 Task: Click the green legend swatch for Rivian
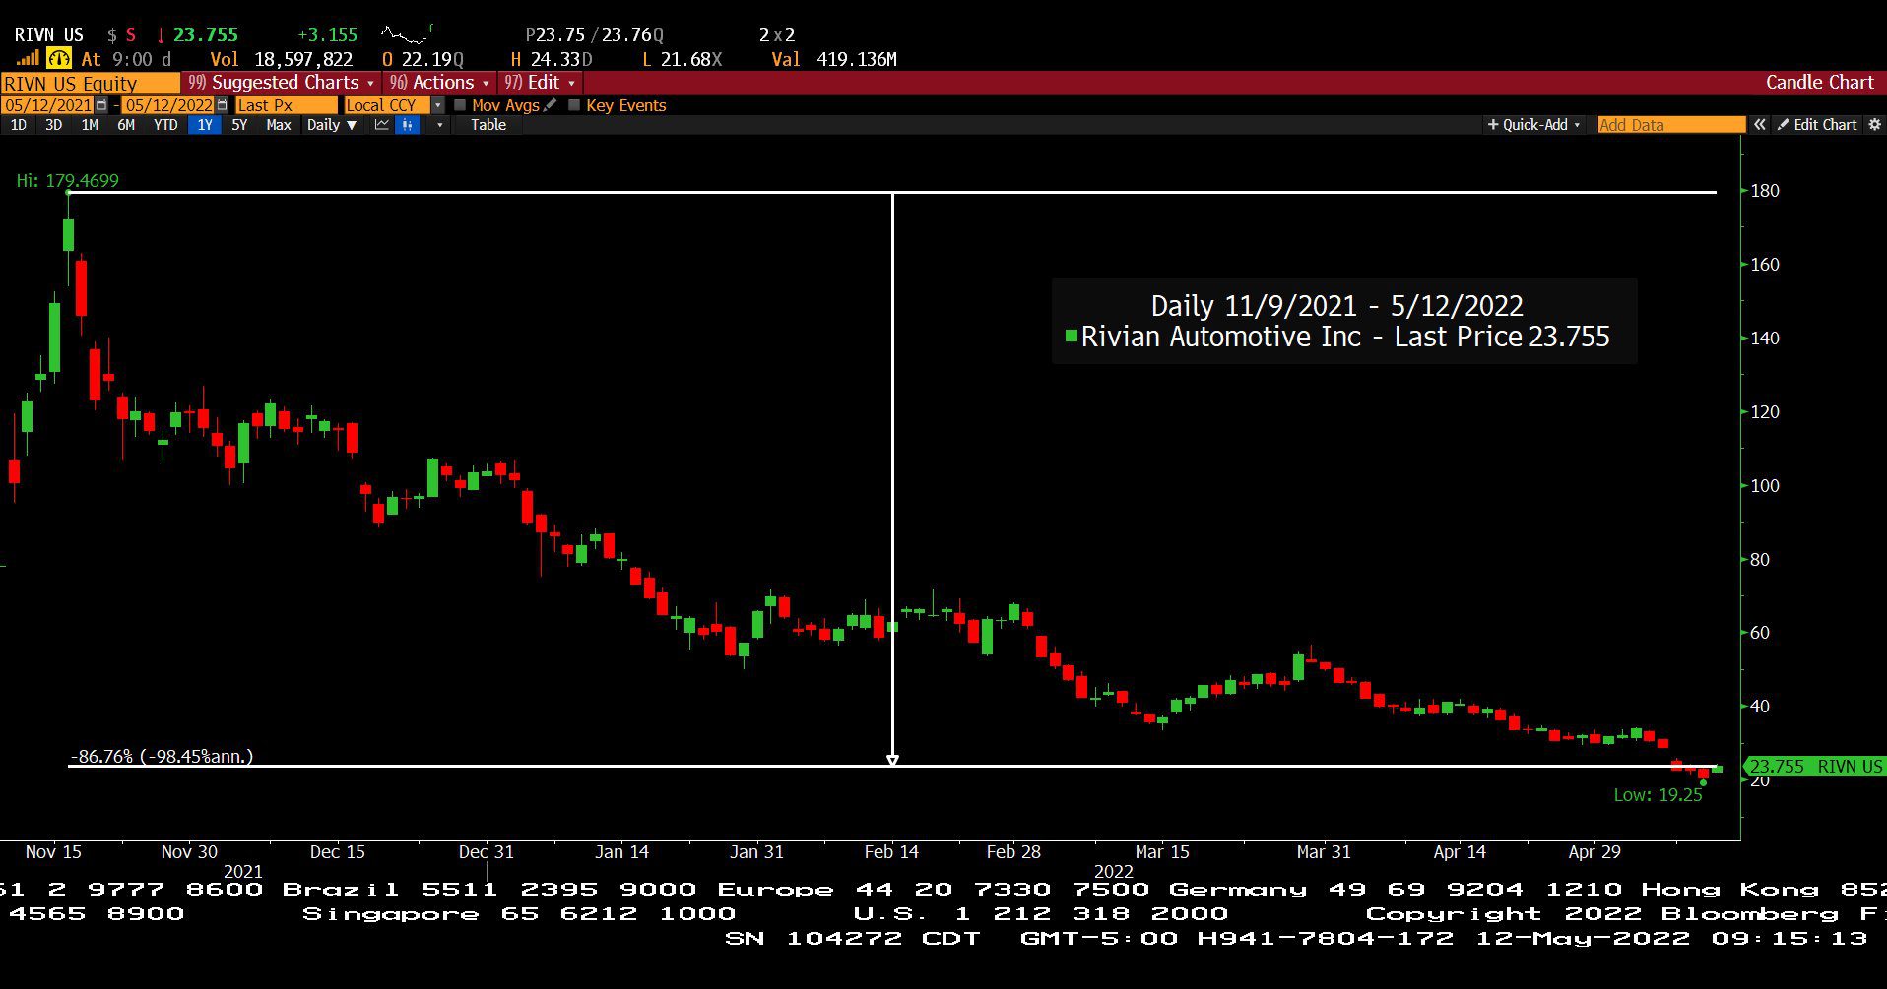tap(1072, 336)
